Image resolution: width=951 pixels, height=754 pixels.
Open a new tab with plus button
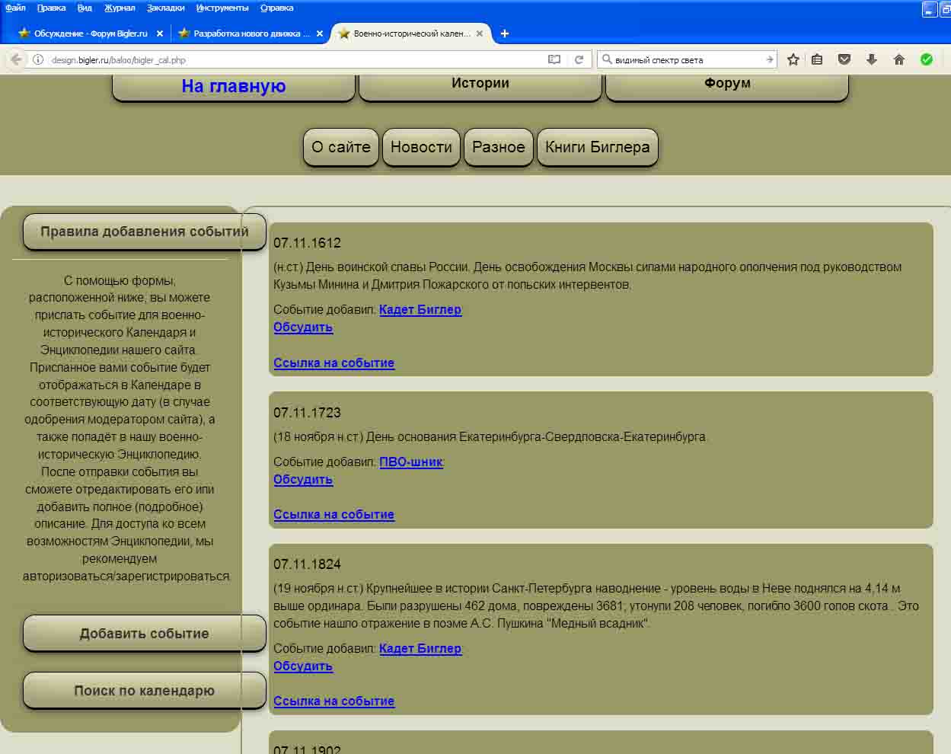tap(504, 34)
